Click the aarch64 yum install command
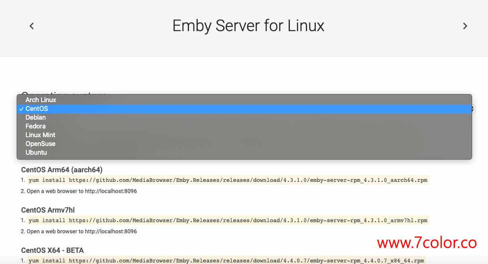 pos(228,180)
